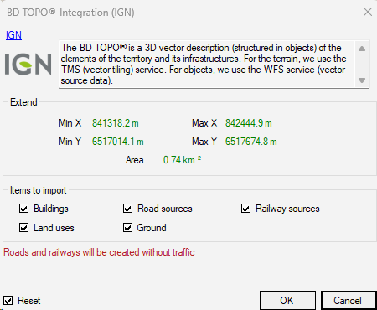Screen dimensions: 377x310
Task: Click the Max Y label
Action: coord(204,142)
